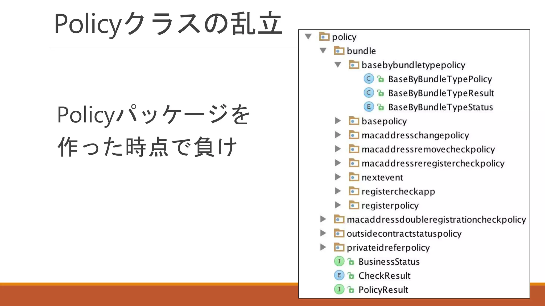Click the lock icon beside BusinessStatus
Image resolution: width=545 pixels, height=306 pixels.
tap(351, 262)
